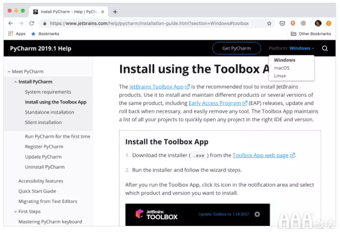This screenshot has width=340, height=232.
Task: Collapse the Meet PyCharm section
Action: pos(8,72)
